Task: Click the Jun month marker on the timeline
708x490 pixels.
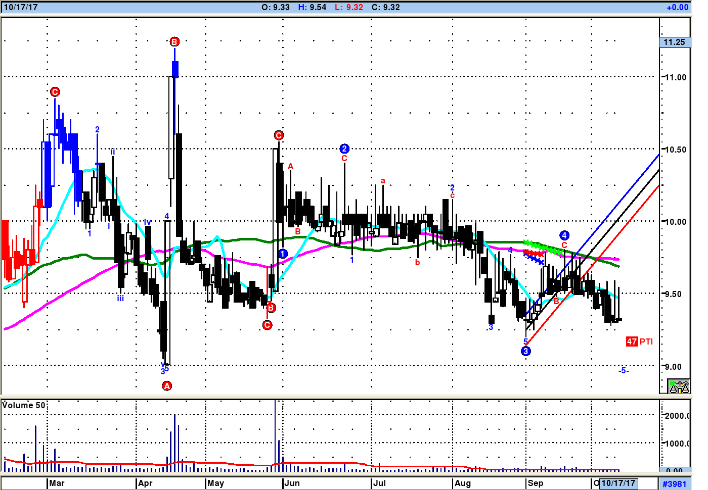Action: click(x=292, y=483)
